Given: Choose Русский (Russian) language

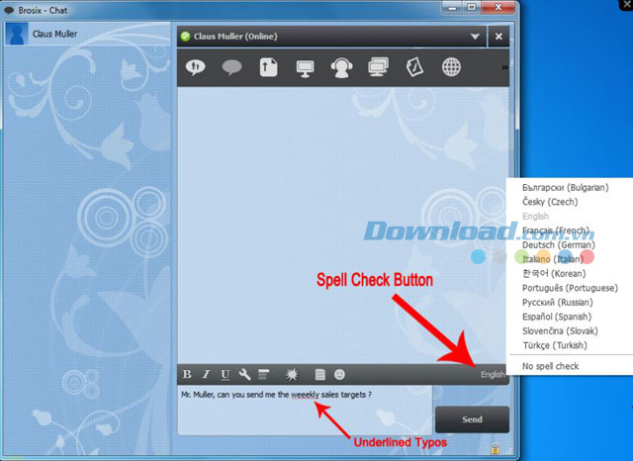Looking at the screenshot, I should point(557,302).
